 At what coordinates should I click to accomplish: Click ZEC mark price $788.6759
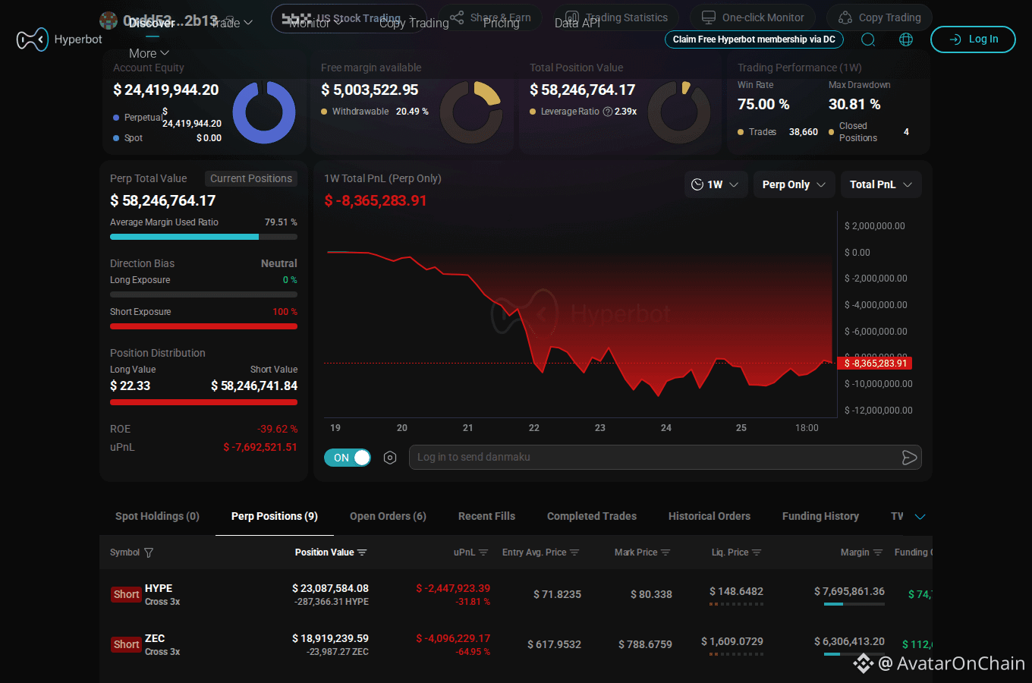[645, 644]
